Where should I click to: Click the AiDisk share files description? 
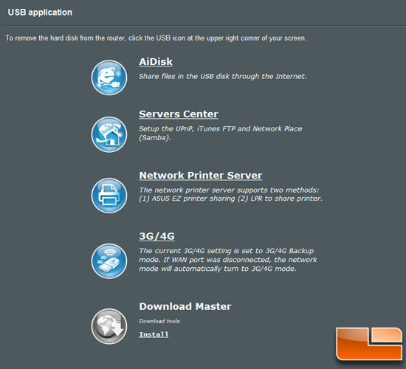point(223,77)
